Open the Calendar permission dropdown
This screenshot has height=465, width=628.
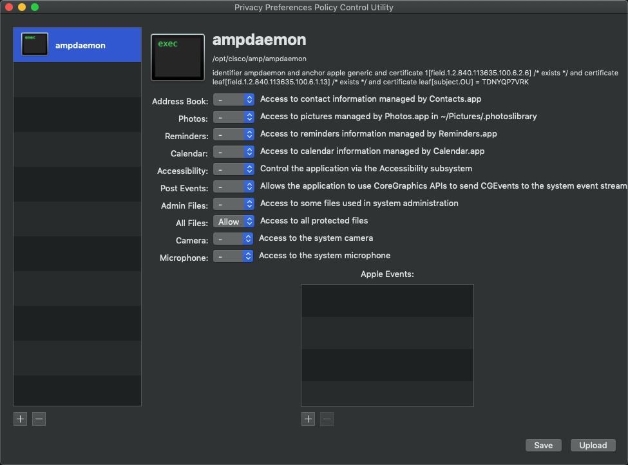tap(234, 152)
